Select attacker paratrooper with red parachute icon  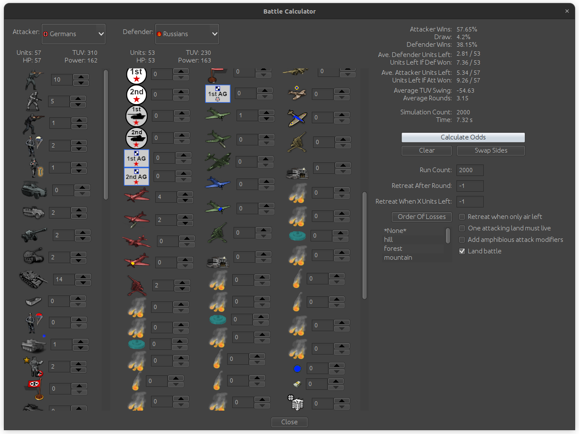tap(34, 322)
